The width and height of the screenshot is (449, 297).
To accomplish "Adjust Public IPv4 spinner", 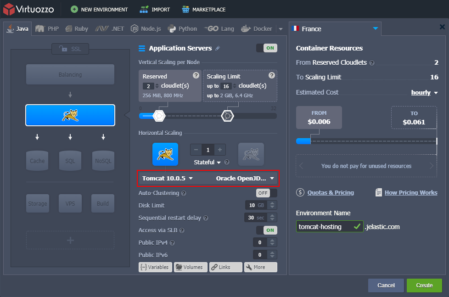I will click(272, 242).
